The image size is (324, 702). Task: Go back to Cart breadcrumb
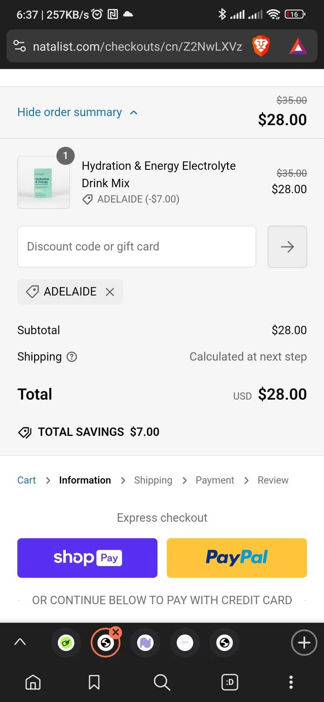click(27, 480)
